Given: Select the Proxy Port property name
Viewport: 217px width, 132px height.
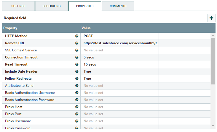Looking at the screenshot, I should click(13, 114).
